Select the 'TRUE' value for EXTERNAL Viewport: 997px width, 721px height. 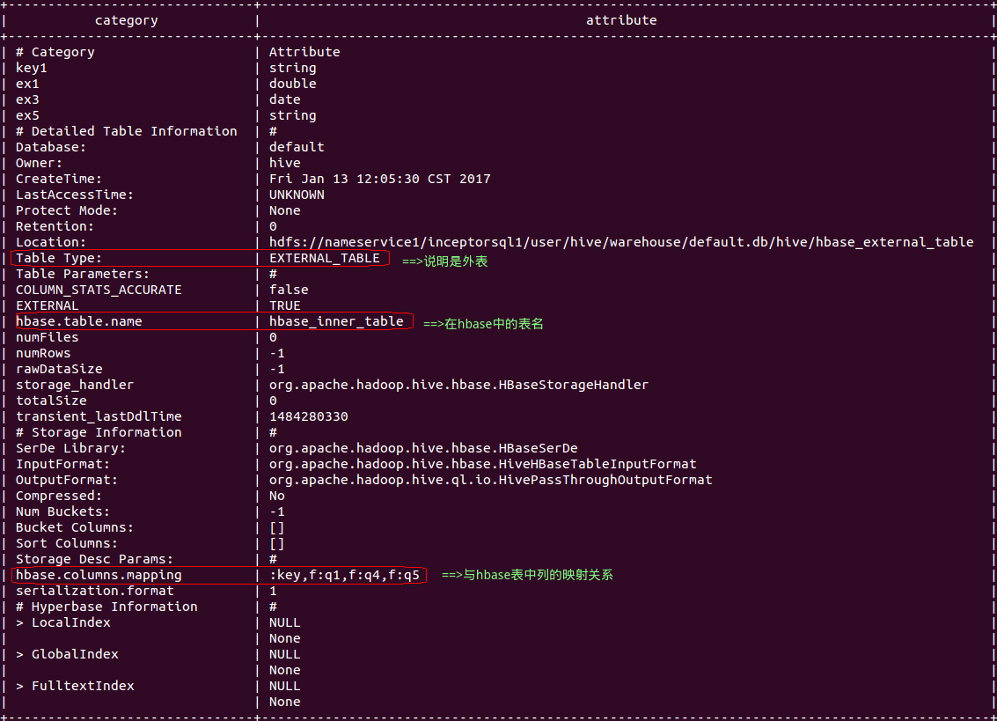(285, 306)
